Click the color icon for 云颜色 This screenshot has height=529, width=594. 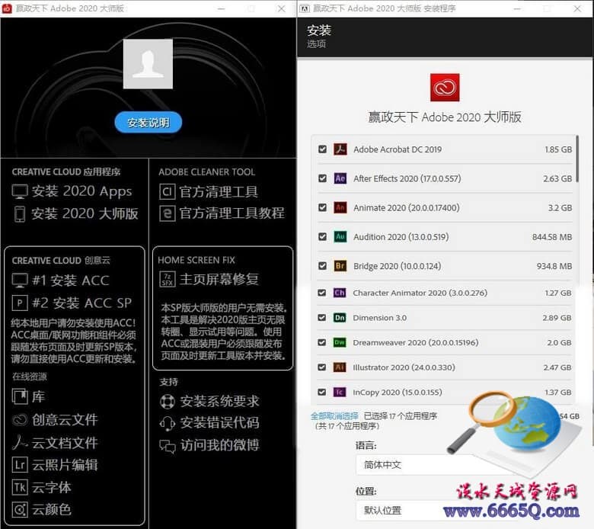coord(20,509)
